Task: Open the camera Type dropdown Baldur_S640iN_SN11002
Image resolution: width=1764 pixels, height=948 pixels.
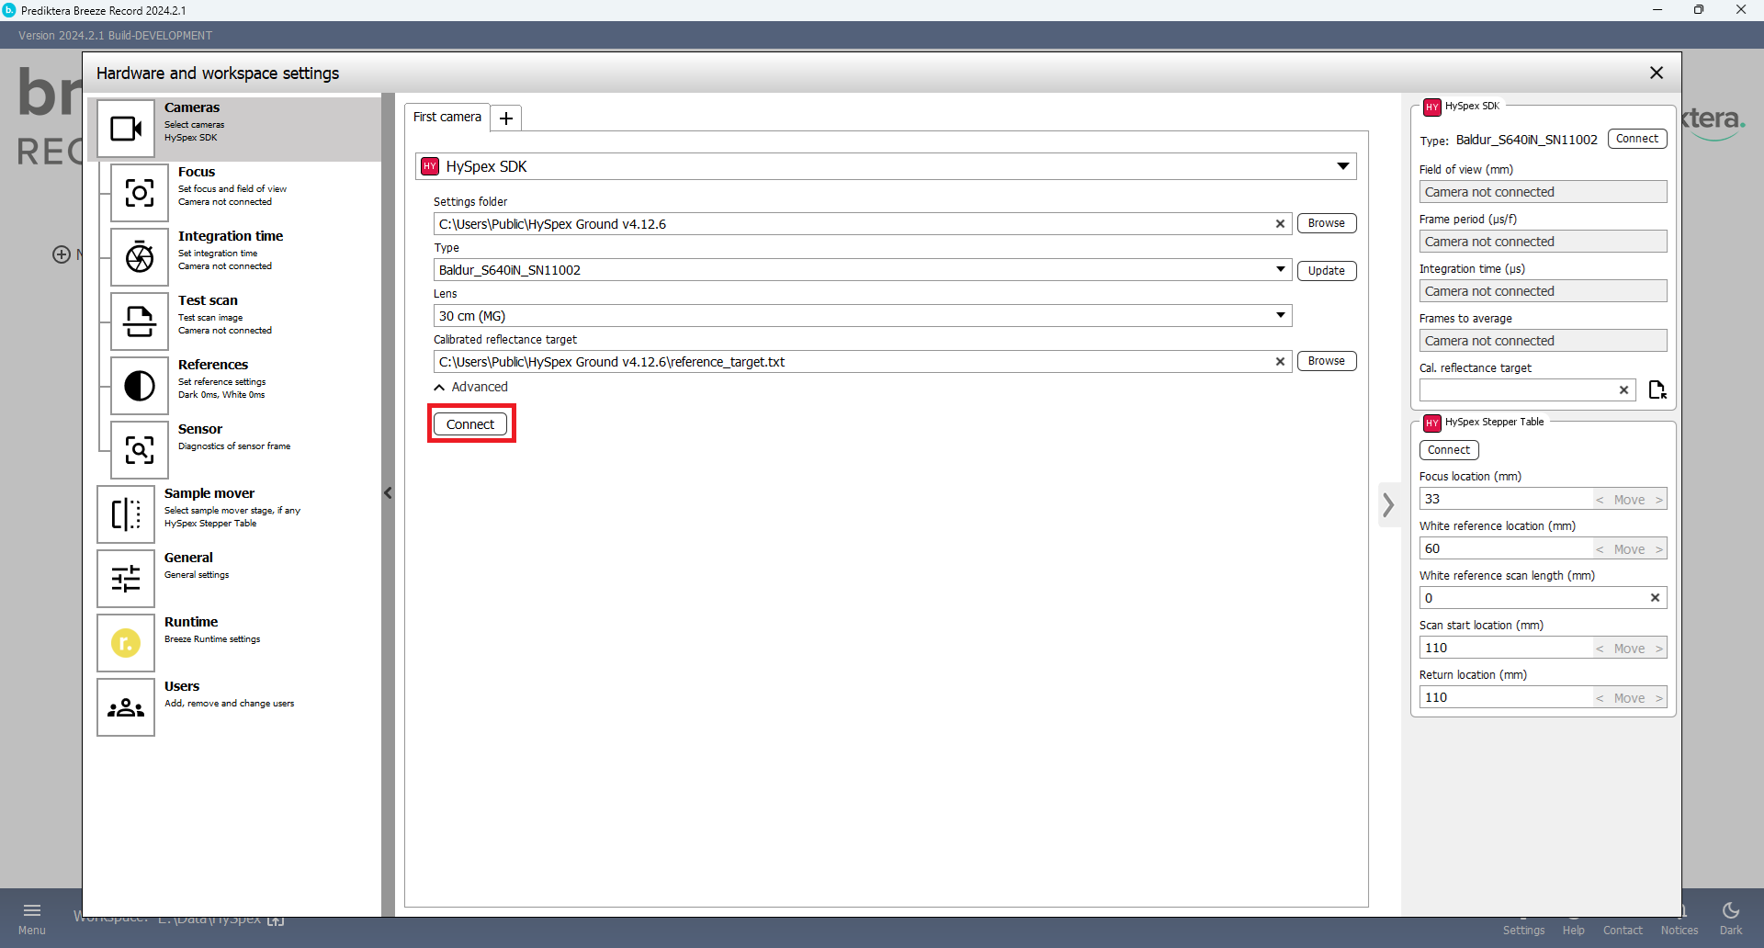Action: coord(1280,270)
